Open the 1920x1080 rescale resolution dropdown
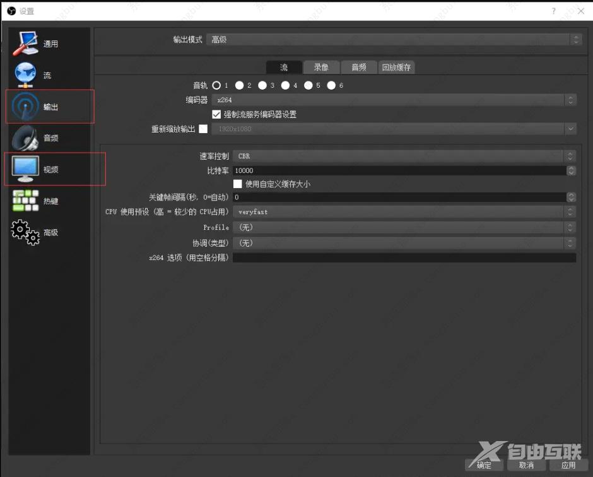 coord(394,129)
